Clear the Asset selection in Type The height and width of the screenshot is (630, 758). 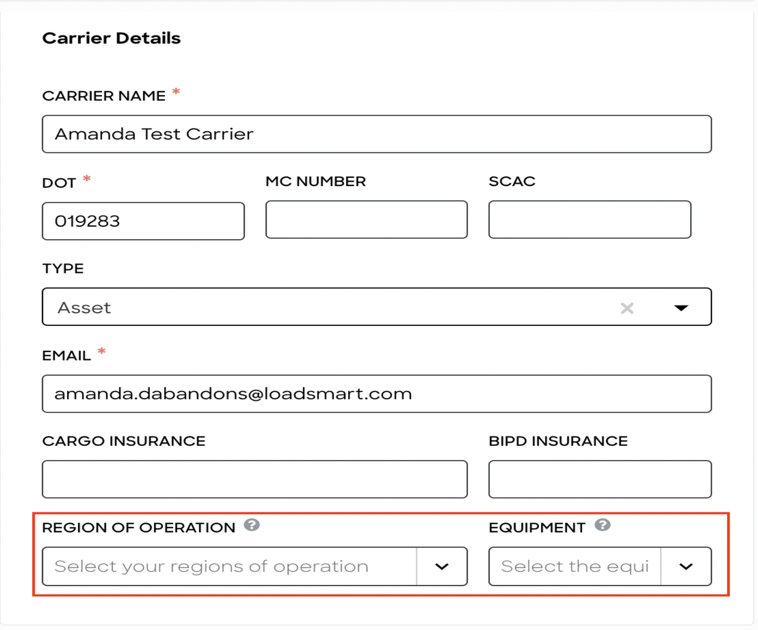coord(627,308)
